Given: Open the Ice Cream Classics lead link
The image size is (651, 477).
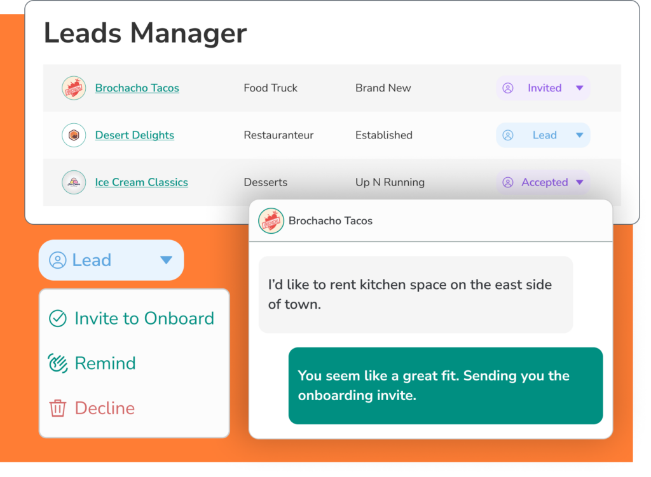Looking at the screenshot, I should pos(142,182).
